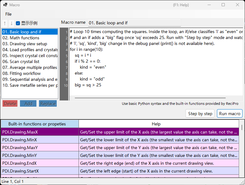Select macro 01. Basic loop and if

pyautogui.click(x=30, y=32)
